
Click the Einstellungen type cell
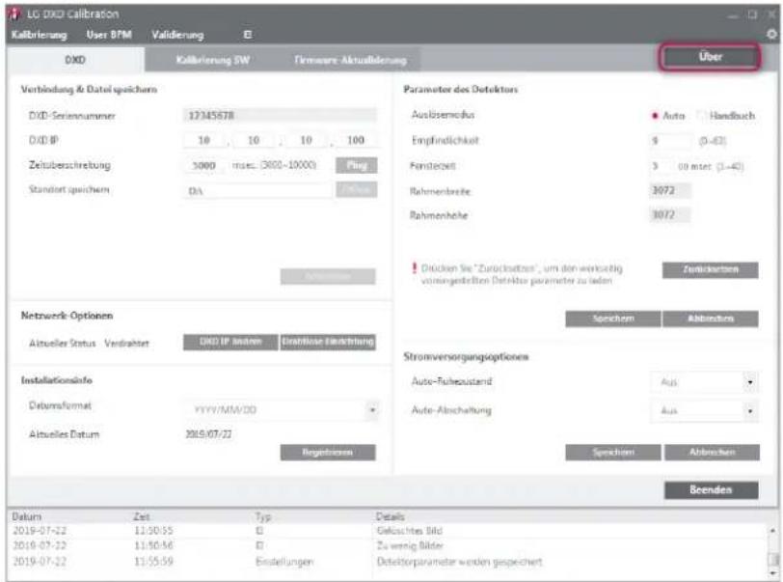click(284, 562)
